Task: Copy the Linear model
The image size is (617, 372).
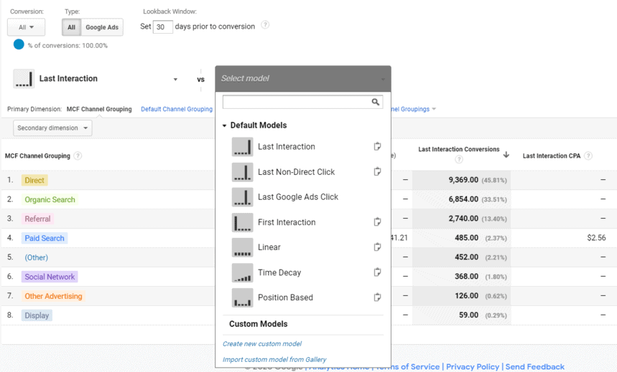Action: (377, 247)
